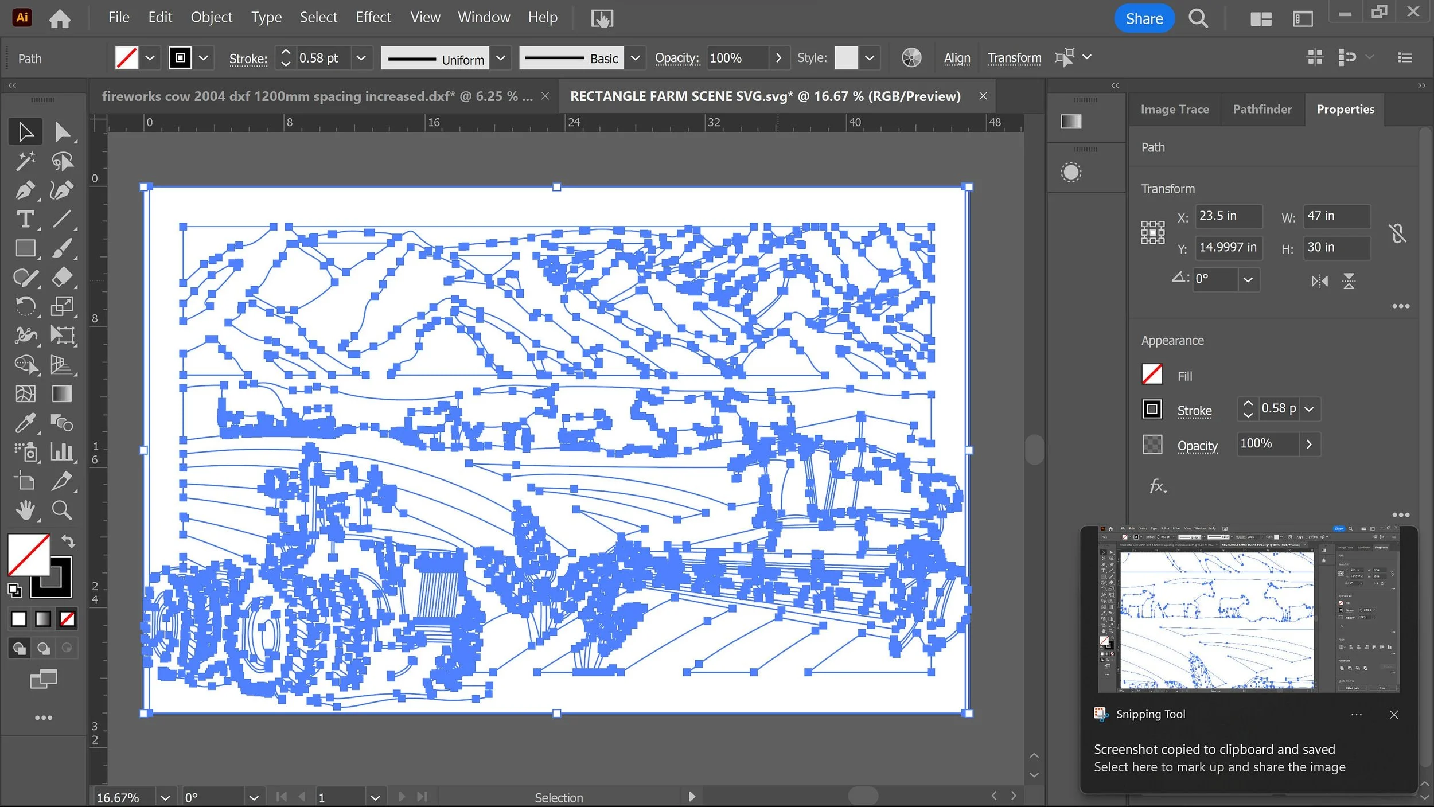Expand the Uniform variable width profile dropdown
The image size is (1434, 807).
pos(500,58)
